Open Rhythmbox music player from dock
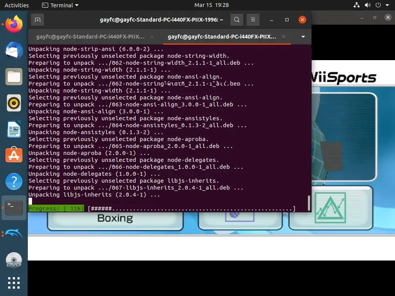Image resolution: width=395 pixels, height=296 pixels. coord(14,103)
